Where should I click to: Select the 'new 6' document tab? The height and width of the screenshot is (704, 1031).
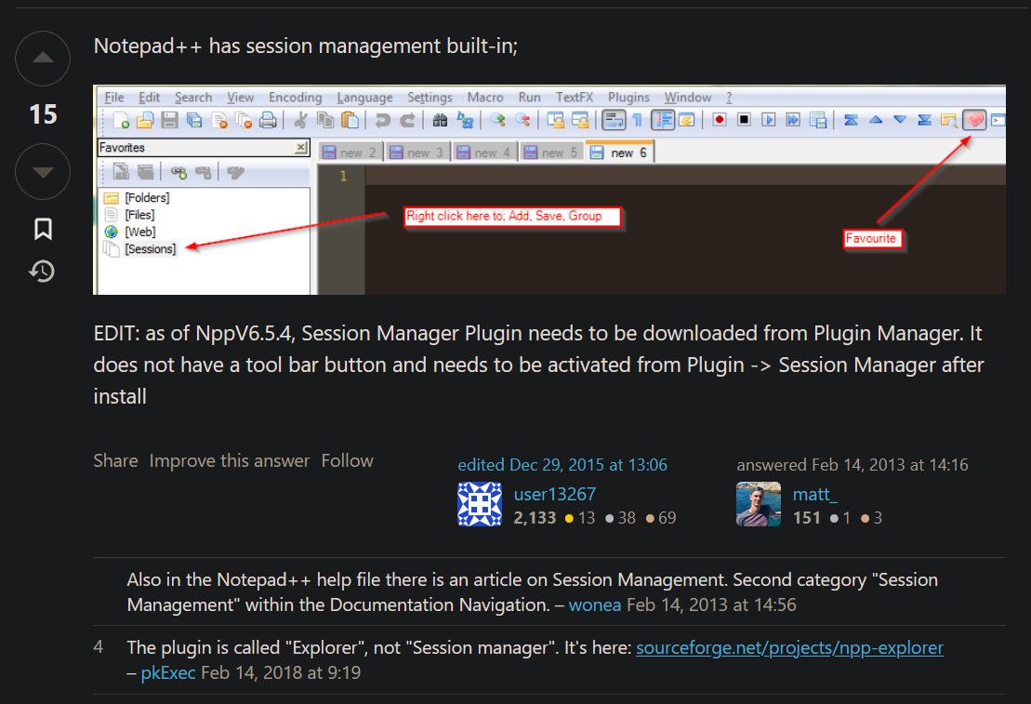pos(619,152)
